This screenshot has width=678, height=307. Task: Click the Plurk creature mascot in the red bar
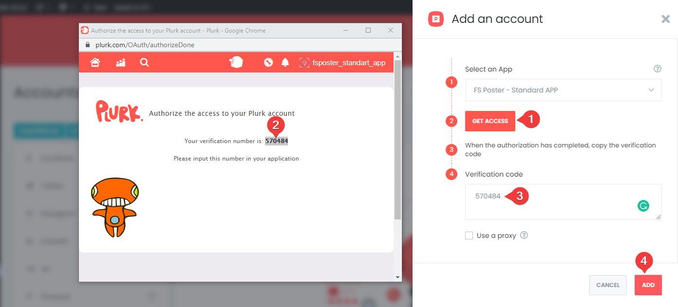coord(236,62)
